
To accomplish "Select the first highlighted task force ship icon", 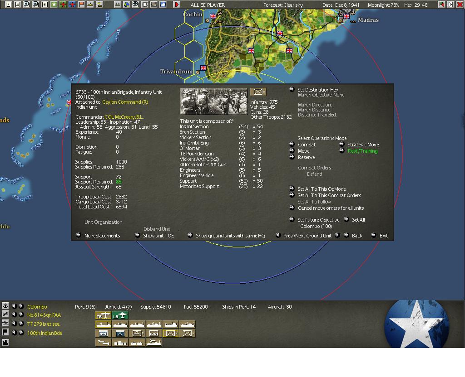I will click(x=103, y=324).
